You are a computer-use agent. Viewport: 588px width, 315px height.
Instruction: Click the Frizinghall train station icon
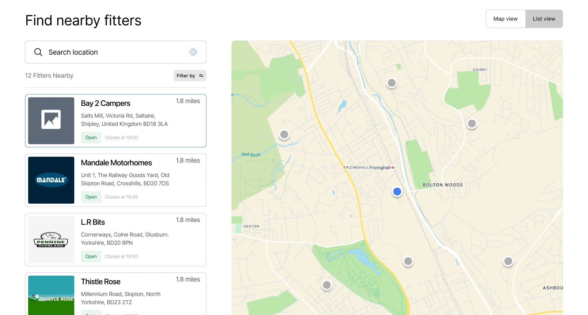pyautogui.click(x=392, y=167)
